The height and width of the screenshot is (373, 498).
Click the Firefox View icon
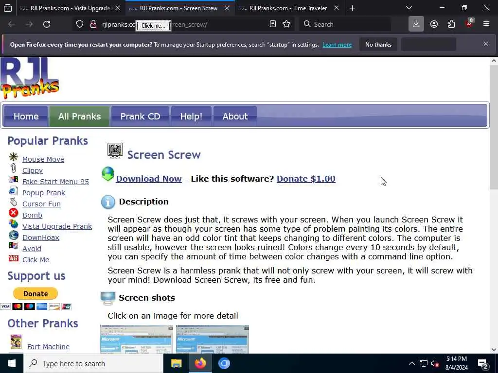[x=8, y=8]
